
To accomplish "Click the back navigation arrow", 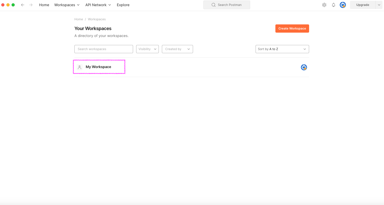I will (23, 5).
